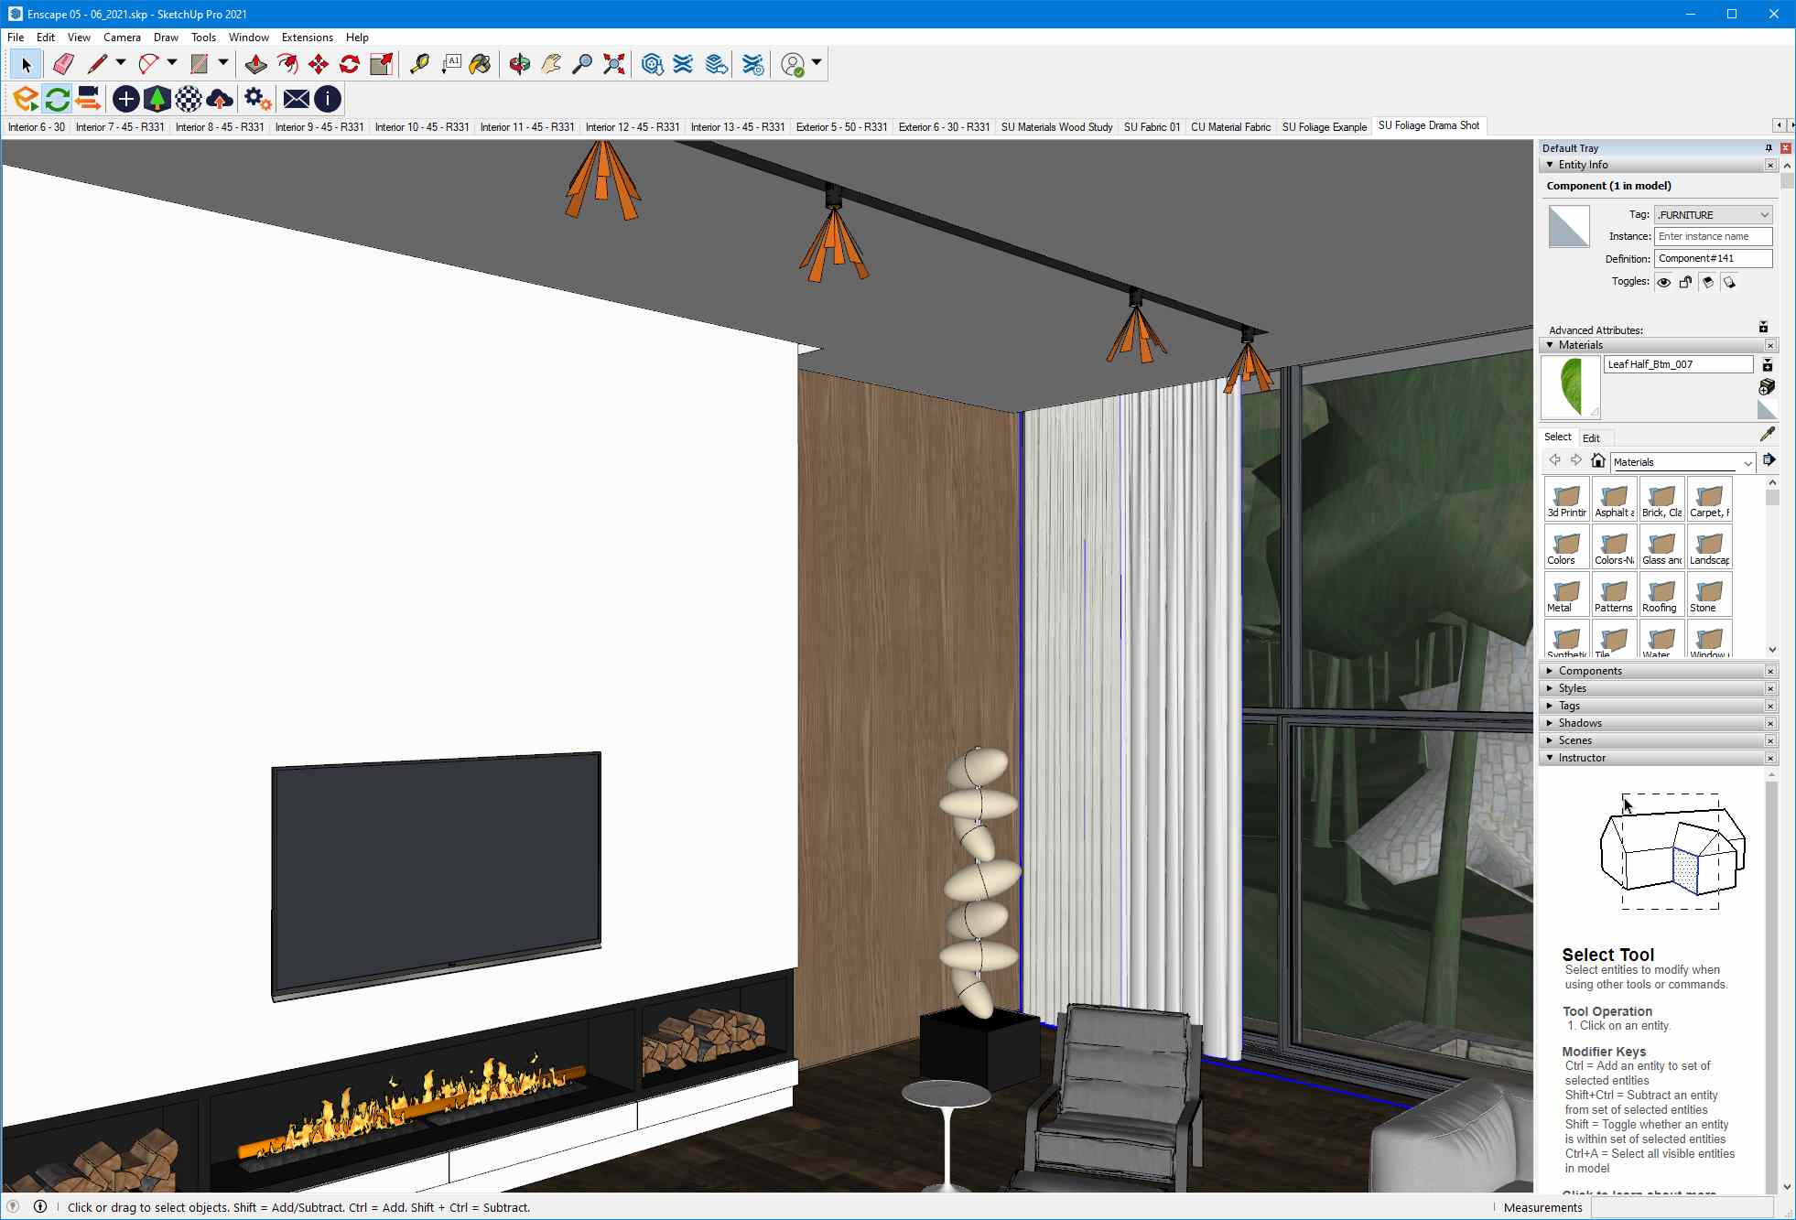Collapse the Instructor panel

pos(1550,758)
